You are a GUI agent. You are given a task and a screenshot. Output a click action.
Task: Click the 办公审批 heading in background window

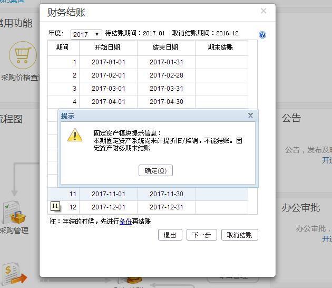(x=301, y=207)
